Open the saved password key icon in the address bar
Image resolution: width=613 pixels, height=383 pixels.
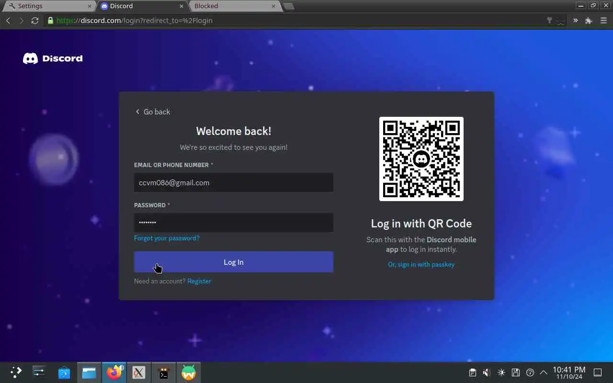tap(549, 21)
